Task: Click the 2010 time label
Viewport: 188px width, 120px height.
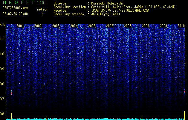Action: (x=181, y=25)
